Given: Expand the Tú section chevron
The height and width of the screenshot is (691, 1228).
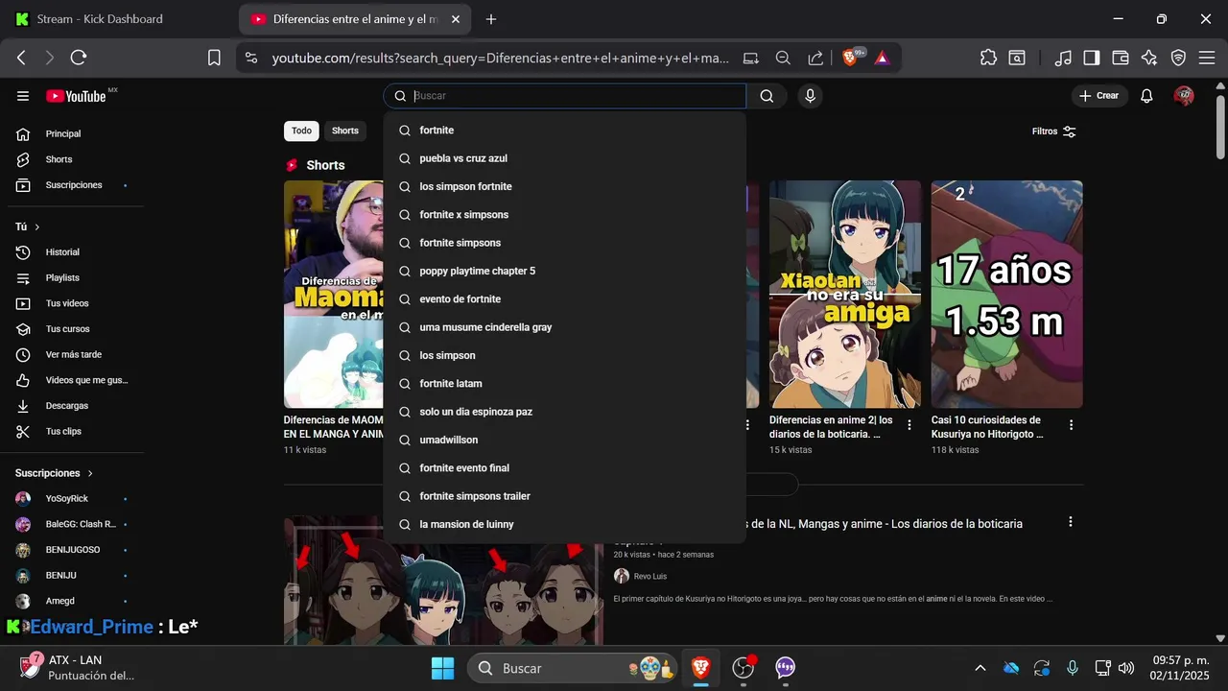Looking at the screenshot, I should 37,226.
